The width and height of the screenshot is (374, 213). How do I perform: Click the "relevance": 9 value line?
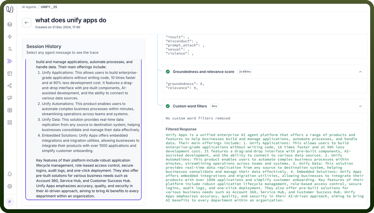(182, 88)
